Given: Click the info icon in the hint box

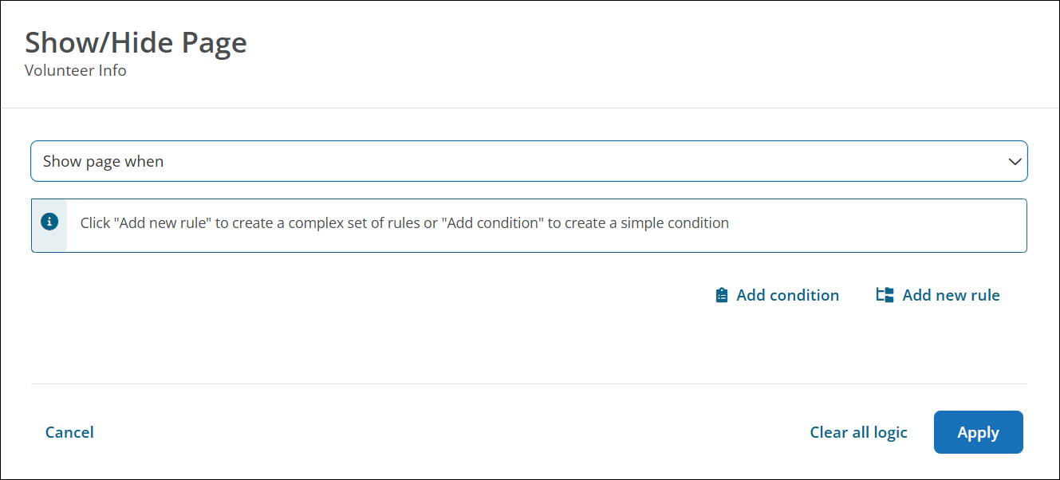Looking at the screenshot, I should tap(49, 222).
